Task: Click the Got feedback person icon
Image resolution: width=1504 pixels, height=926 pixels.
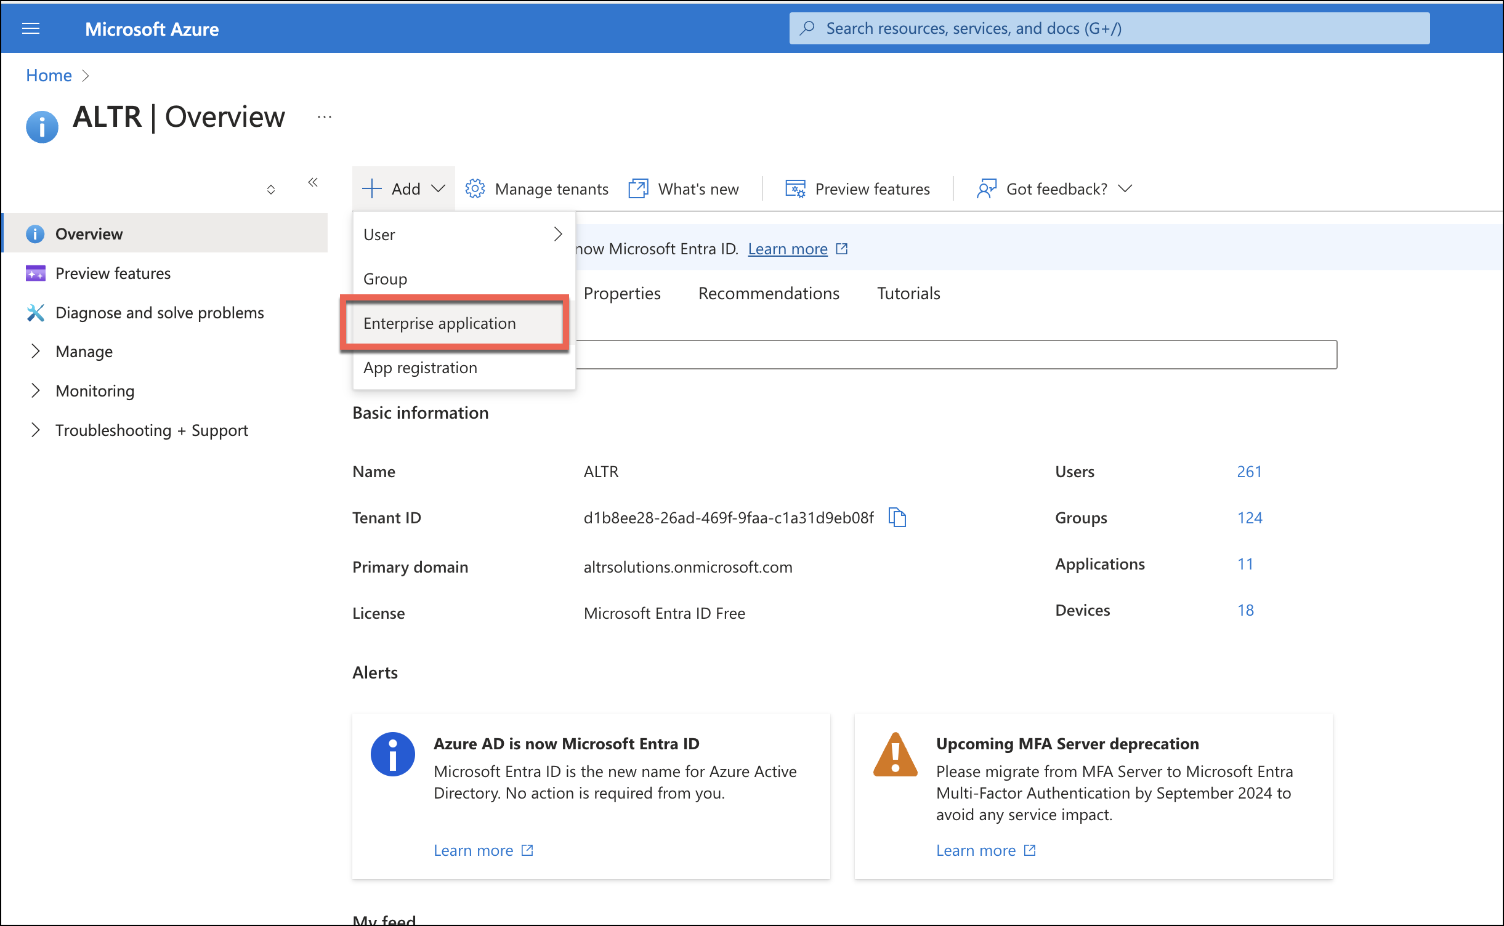Action: coord(986,188)
